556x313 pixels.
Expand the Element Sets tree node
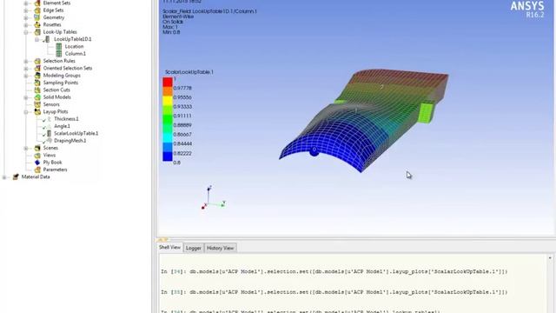tap(26, 3)
